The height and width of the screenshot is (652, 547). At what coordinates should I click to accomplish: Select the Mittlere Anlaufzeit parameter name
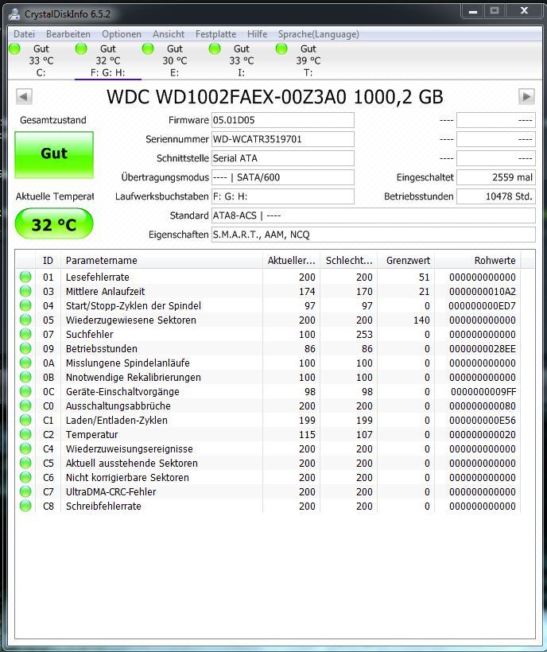[x=106, y=291]
